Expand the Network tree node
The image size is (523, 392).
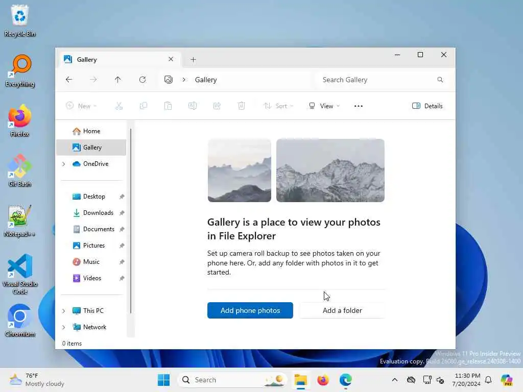[x=64, y=327]
